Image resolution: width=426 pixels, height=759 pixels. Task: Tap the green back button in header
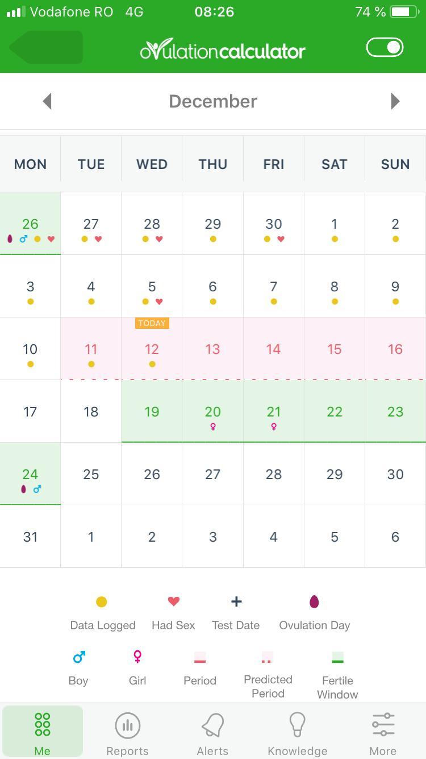46,47
